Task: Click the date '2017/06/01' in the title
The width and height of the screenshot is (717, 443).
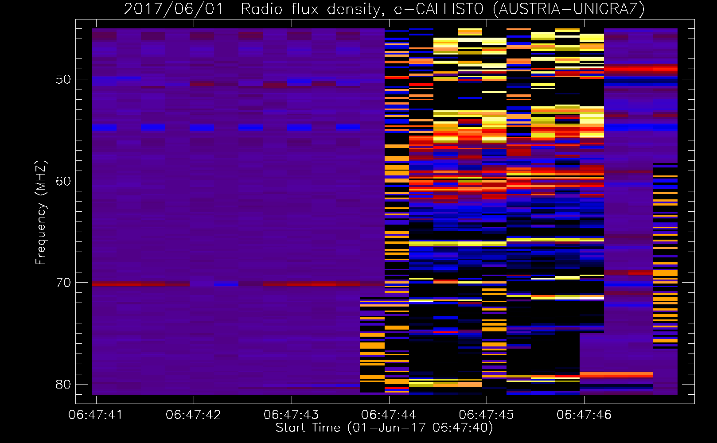Action: click(x=174, y=9)
